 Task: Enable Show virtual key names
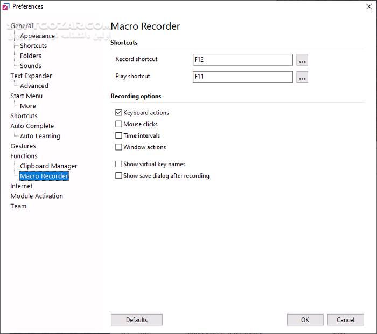coord(119,165)
